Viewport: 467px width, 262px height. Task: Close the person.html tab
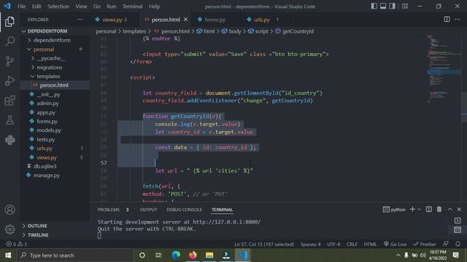[x=185, y=20]
